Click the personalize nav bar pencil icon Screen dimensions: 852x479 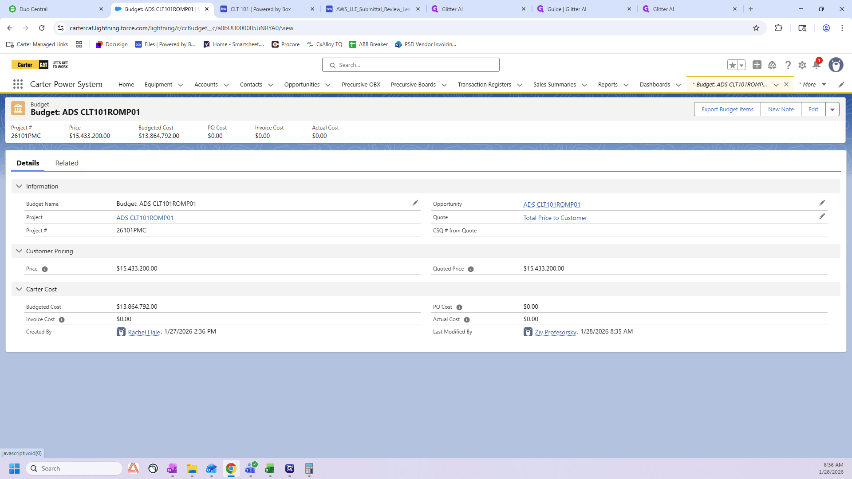(841, 85)
